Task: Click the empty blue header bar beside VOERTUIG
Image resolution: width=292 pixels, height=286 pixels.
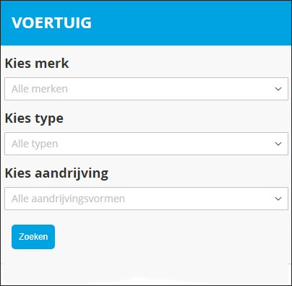Action: click(x=190, y=23)
